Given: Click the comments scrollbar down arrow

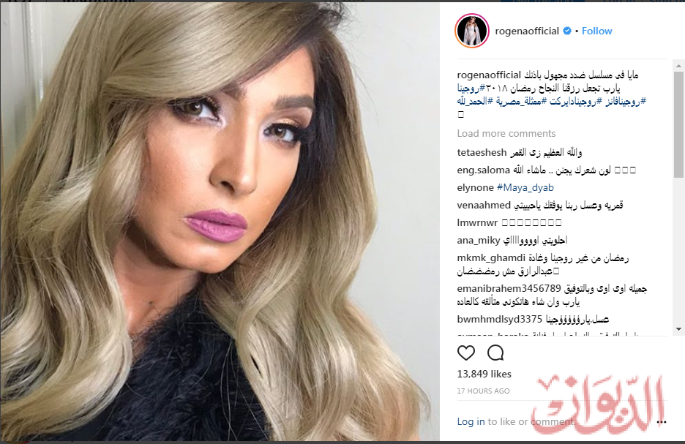Looking at the screenshot, I should tap(678, 329).
